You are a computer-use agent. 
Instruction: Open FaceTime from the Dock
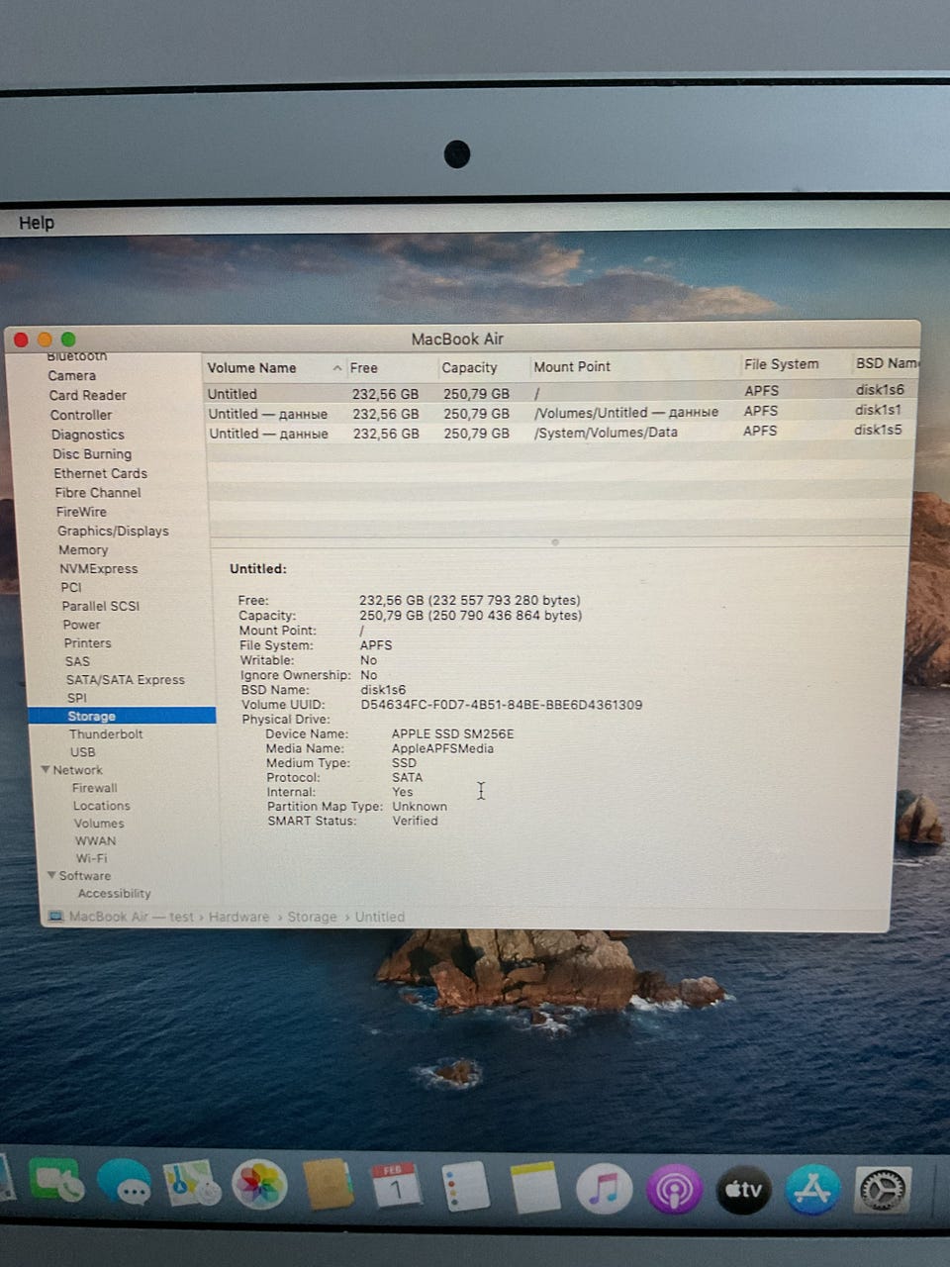coord(56,1182)
